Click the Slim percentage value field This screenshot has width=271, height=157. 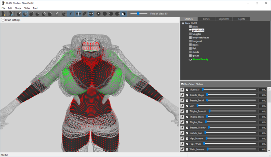pyautogui.click(x=262, y=106)
